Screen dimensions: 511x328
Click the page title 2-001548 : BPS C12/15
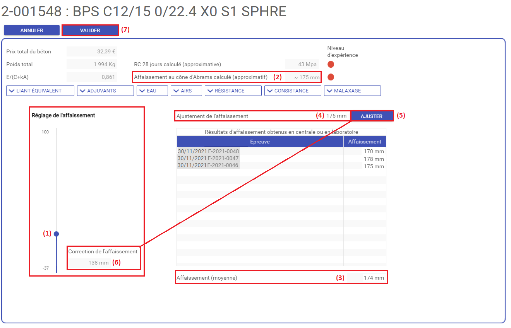pyautogui.click(x=144, y=12)
